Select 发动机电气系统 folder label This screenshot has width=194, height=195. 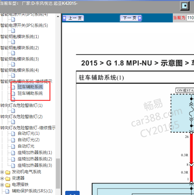click(26, 172)
